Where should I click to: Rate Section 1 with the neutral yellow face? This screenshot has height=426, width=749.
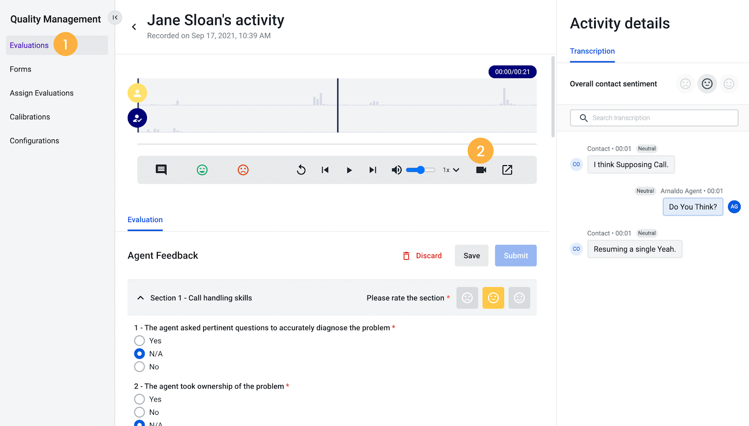point(493,298)
